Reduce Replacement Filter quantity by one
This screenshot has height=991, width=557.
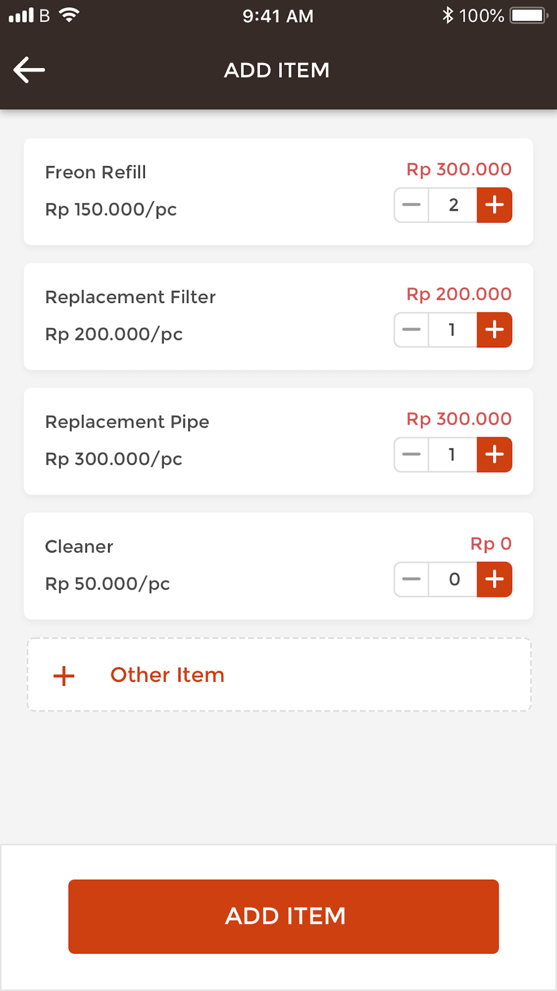point(412,330)
